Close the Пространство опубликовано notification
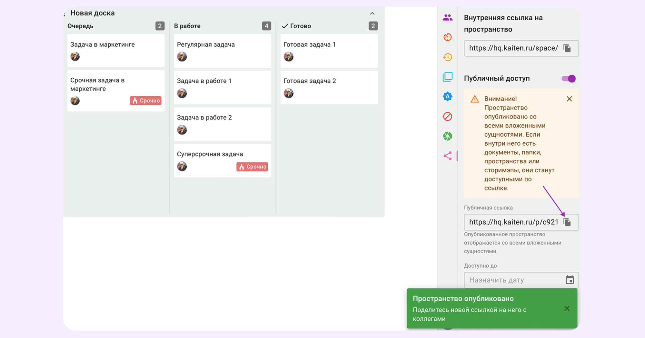The height and width of the screenshot is (338, 645). pyautogui.click(x=567, y=308)
